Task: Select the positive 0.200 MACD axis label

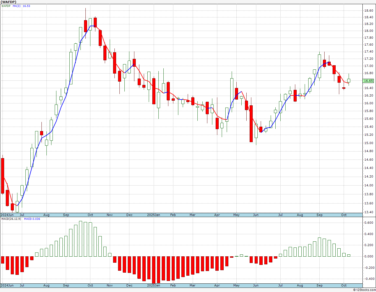Action: point(368,245)
